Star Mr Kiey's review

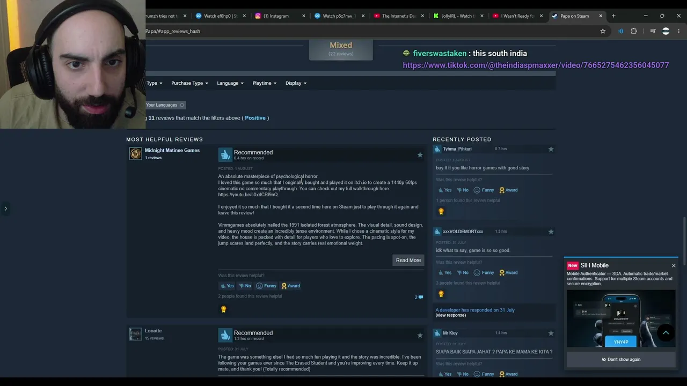551,333
